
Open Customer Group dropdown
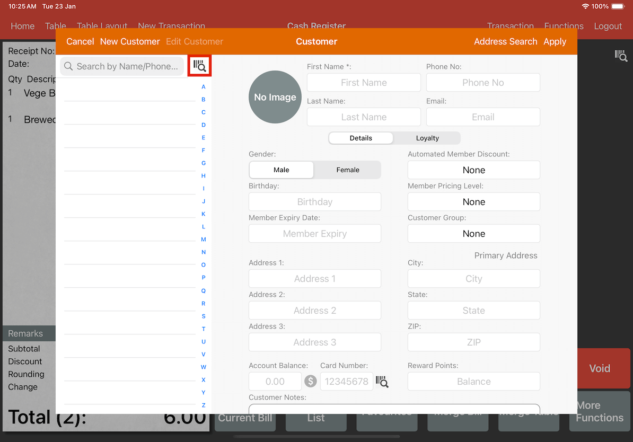point(473,234)
